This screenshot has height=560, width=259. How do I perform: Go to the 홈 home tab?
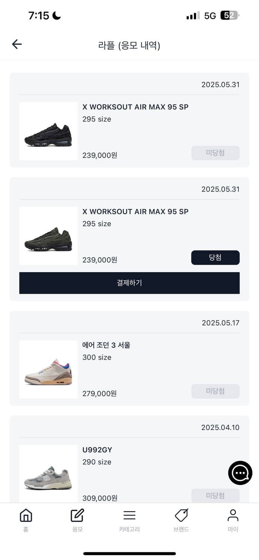[x=26, y=520]
